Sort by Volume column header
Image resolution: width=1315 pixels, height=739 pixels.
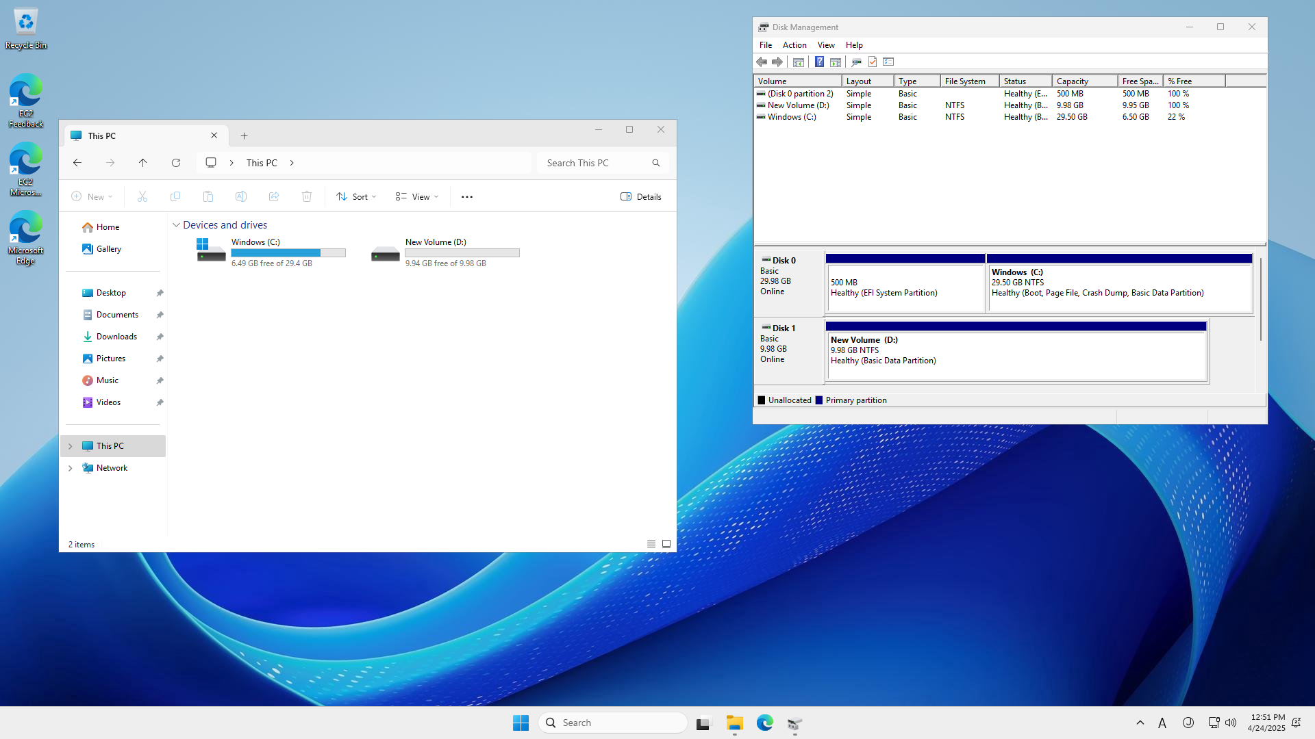pyautogui.click(x=798, y=81)
